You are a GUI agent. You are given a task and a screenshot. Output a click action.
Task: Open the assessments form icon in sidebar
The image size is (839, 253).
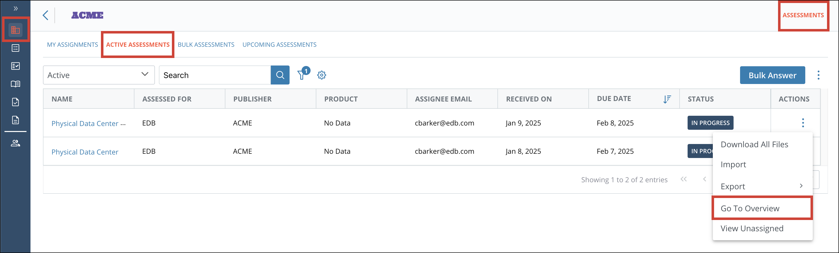click(x=15, y=66)
